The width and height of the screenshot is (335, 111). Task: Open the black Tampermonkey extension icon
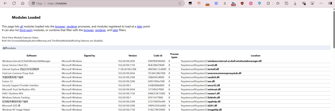click(x=190, y=3)
